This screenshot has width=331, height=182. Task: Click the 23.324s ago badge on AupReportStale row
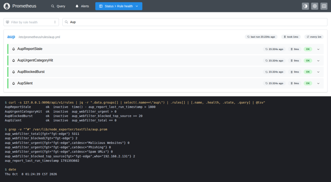(274, 49)
